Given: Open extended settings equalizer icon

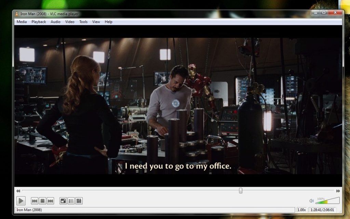Looking at the screenshot, I should (79, 201).
